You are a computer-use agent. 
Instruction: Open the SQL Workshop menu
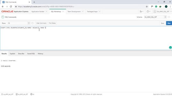(x=56, y=11)
